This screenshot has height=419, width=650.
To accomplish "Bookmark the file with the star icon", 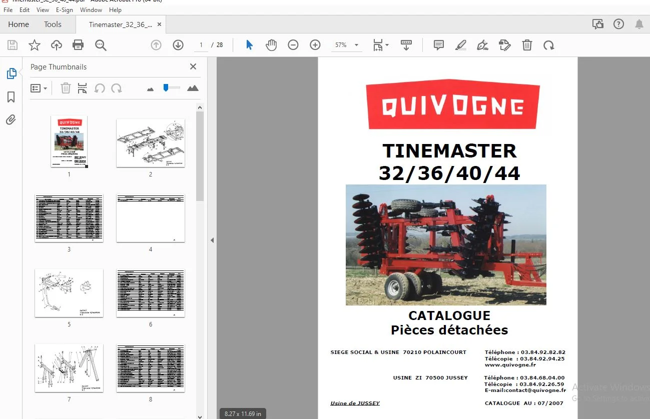I will (35, 45).
